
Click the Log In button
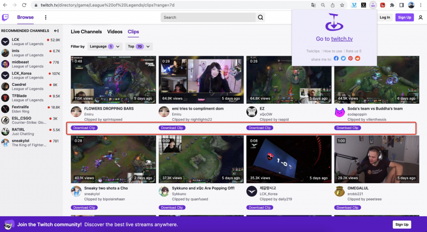click(x=385, y=17)
